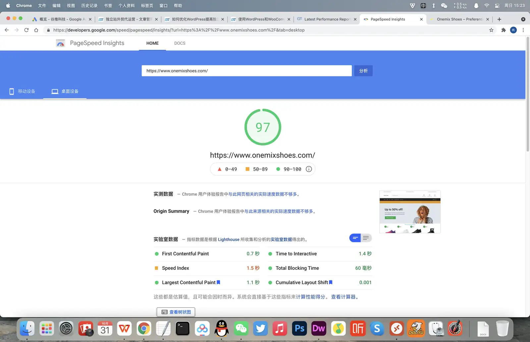
Task: Open the Chrome extensions puzzle icon
Action: [x=503, y=30]
